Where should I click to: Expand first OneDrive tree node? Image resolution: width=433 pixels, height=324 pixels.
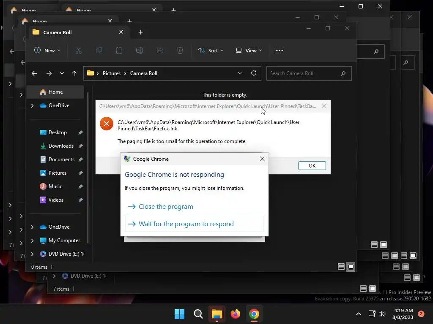[x=32, y=105]
